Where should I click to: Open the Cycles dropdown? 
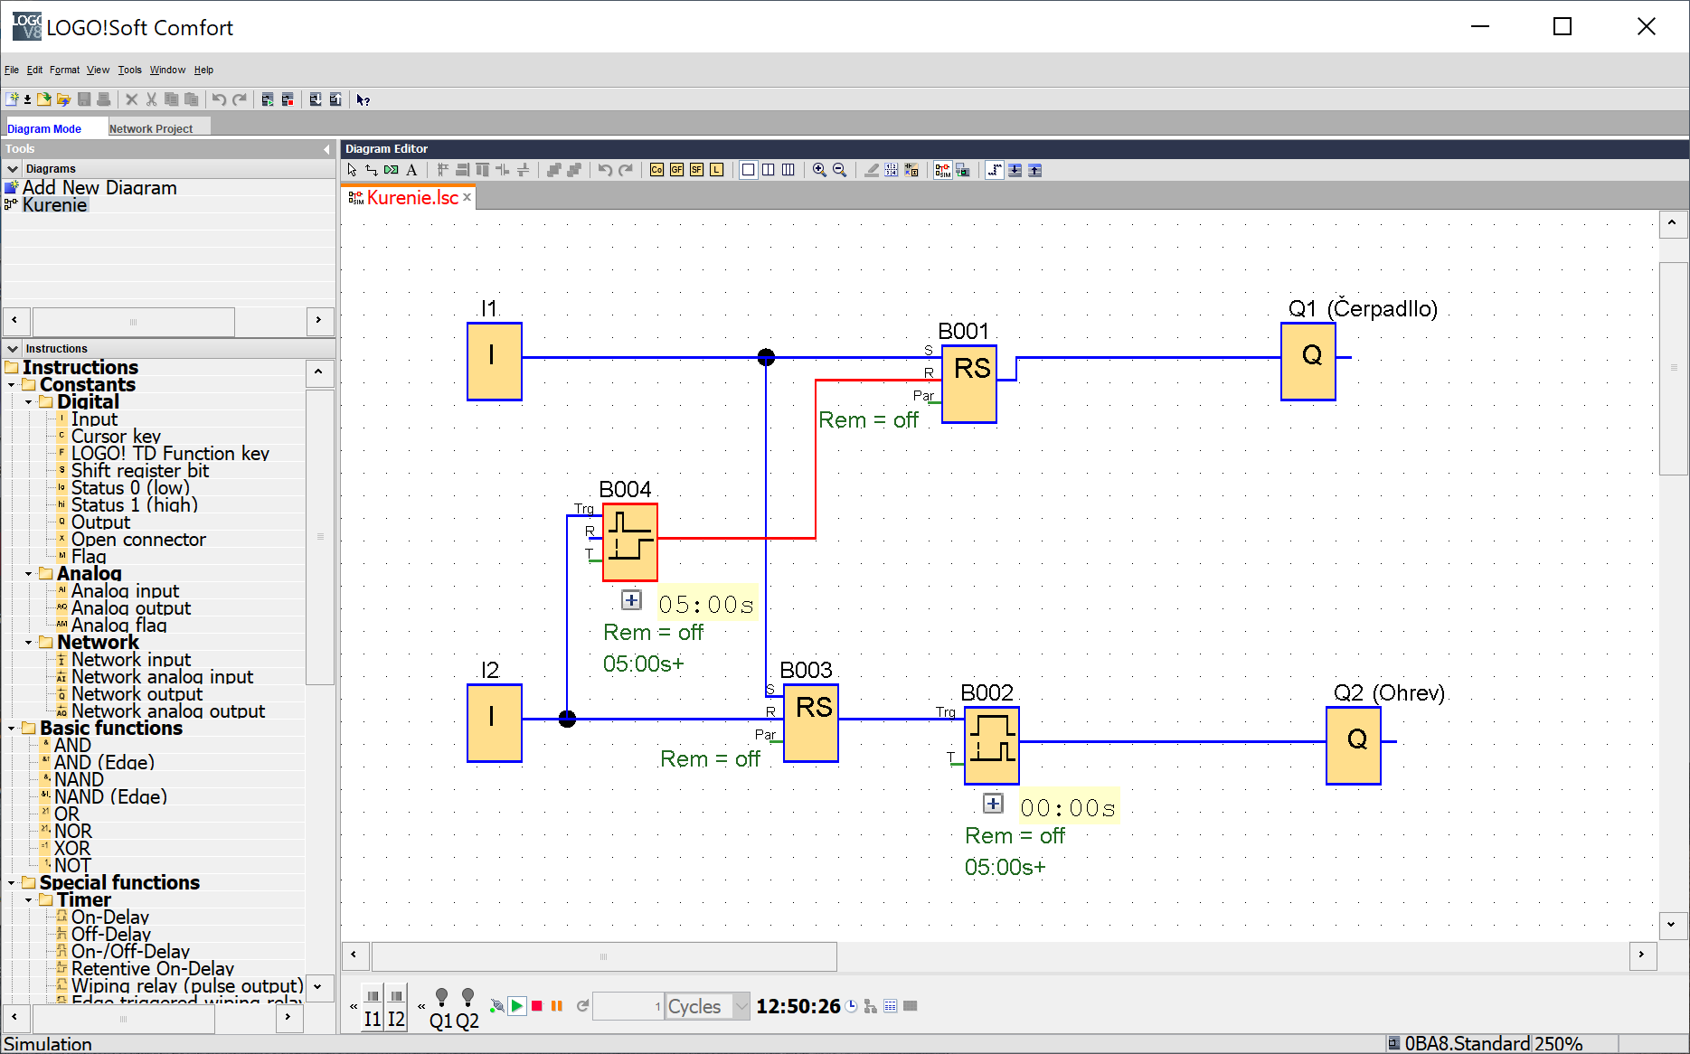[741, 1006]
